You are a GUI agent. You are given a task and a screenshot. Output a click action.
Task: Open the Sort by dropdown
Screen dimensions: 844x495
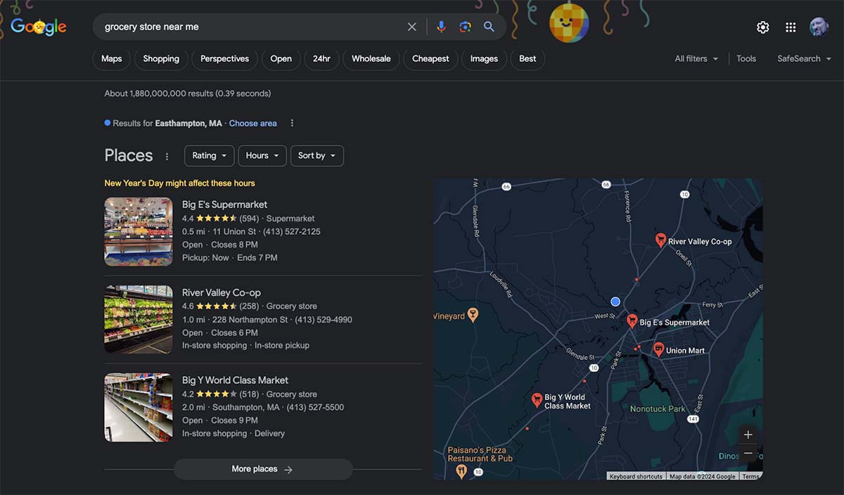click(316, 155)
